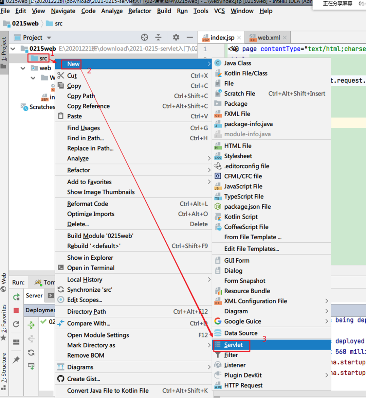Click Edit File Templates entry

coord(271,249)
